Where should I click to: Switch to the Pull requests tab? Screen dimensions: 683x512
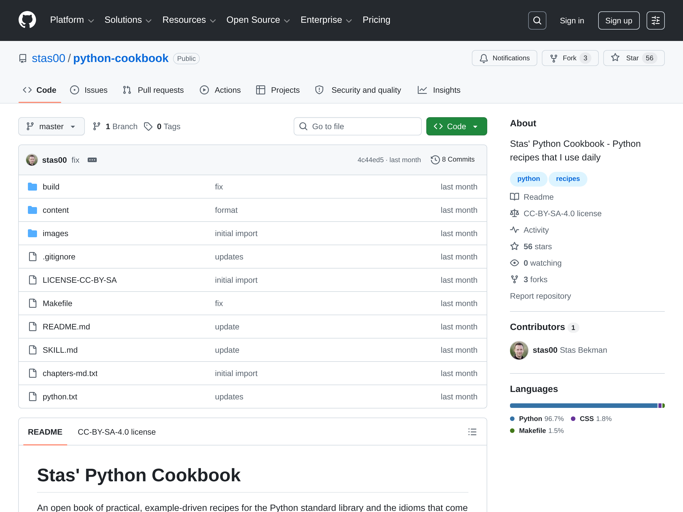153,90
